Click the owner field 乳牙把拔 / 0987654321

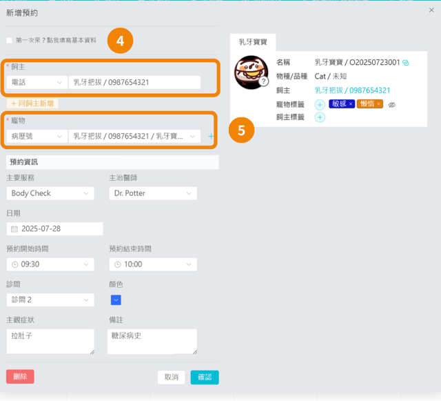134,82
